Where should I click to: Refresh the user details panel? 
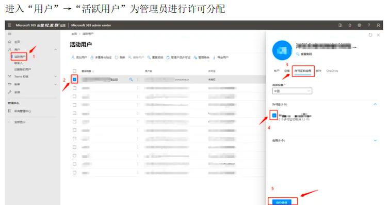coord(370,35)
